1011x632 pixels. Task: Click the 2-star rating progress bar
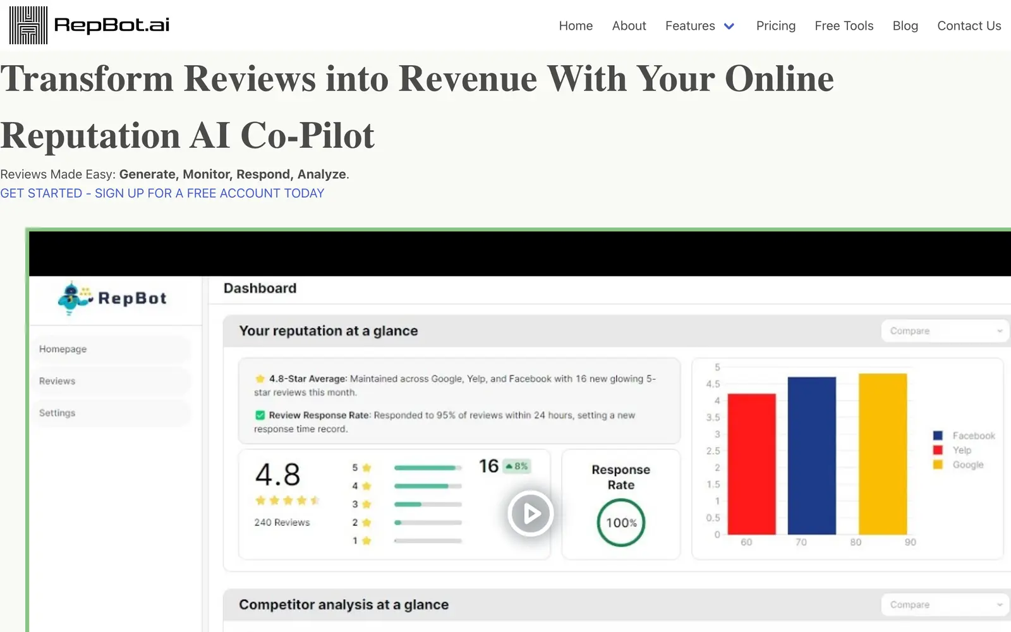point(428,523)
